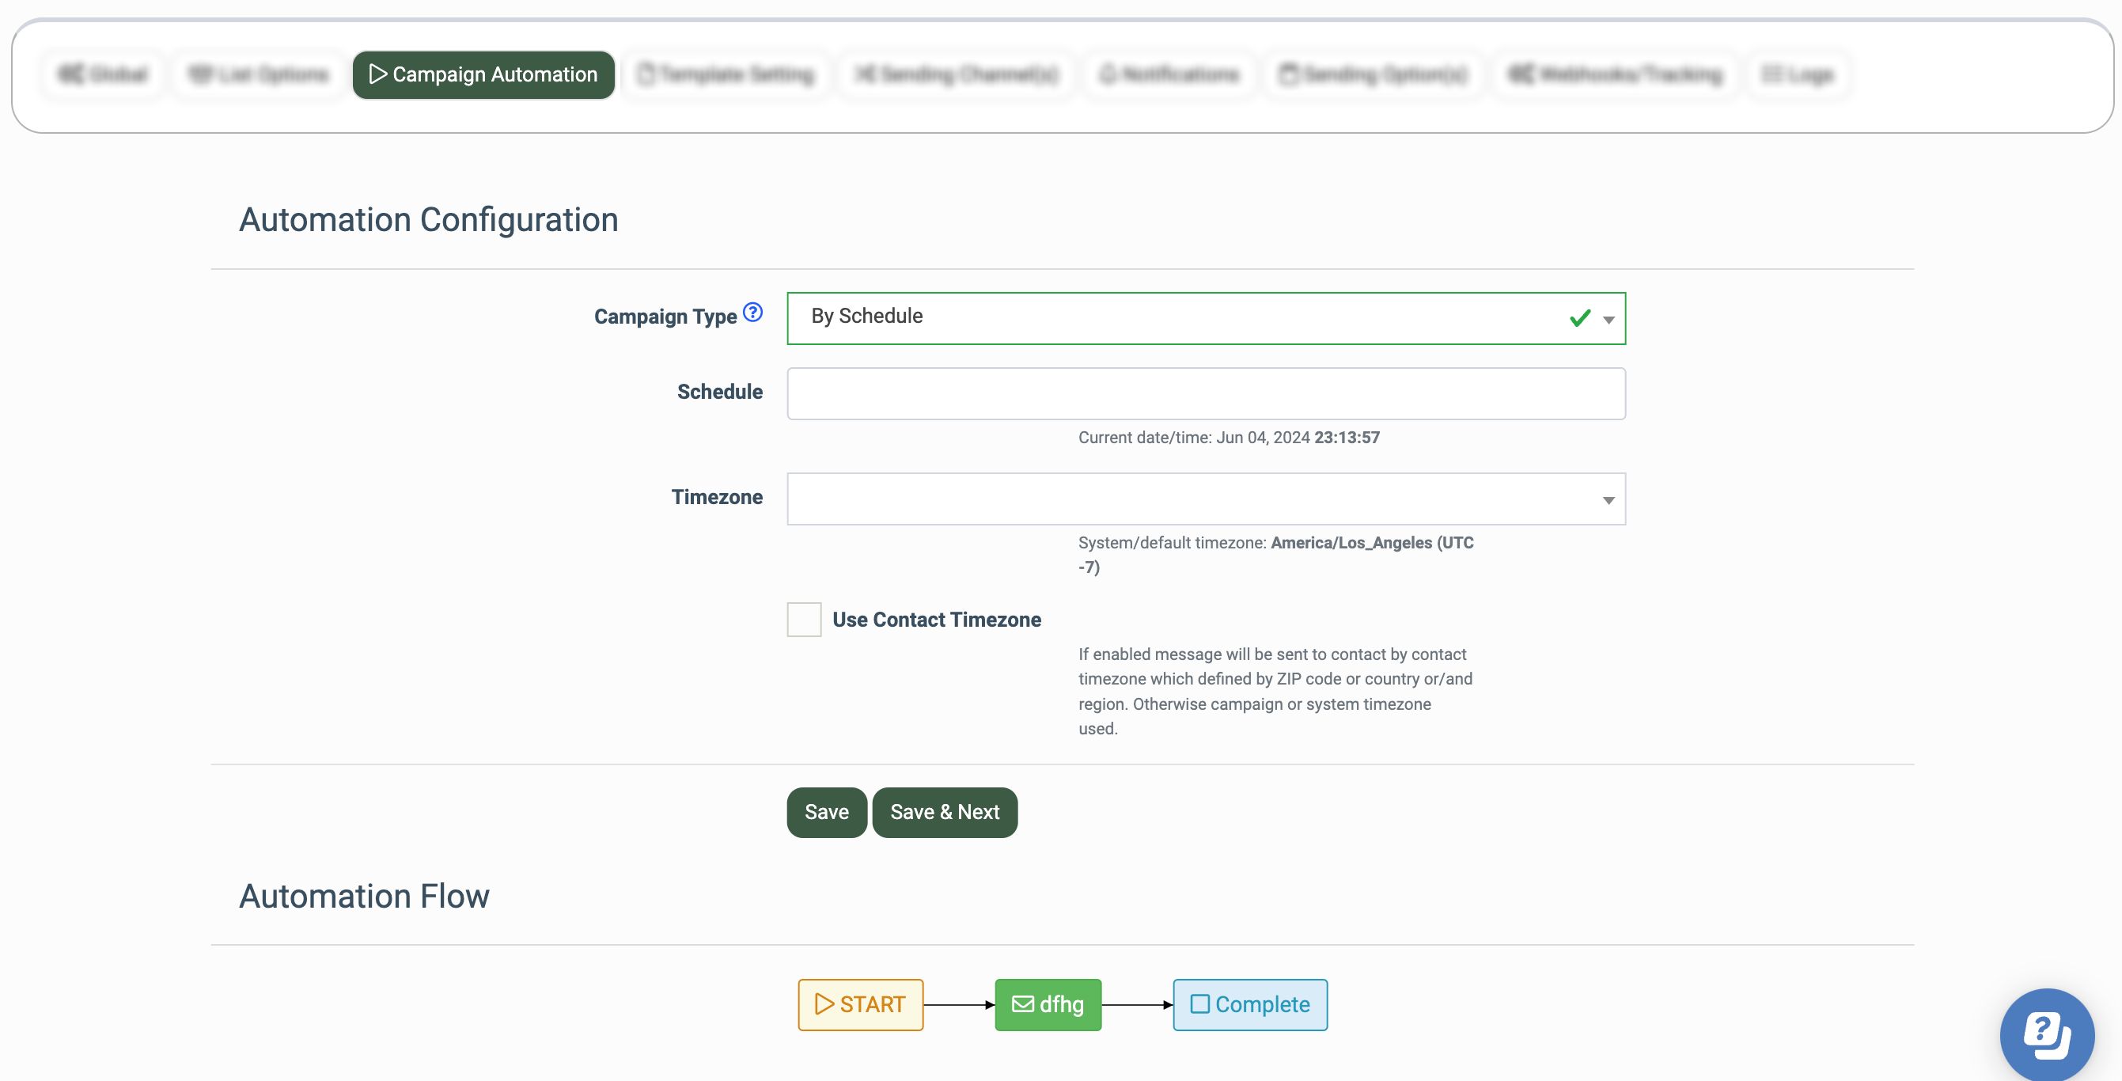
Task: Open the Timezone dropdown
Action: pyautogui.click(x=1205, y=499)
